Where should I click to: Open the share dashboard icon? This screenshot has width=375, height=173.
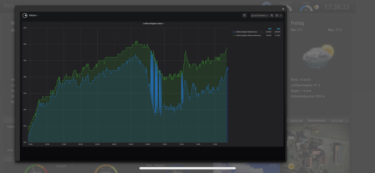(x=244, y=15)
